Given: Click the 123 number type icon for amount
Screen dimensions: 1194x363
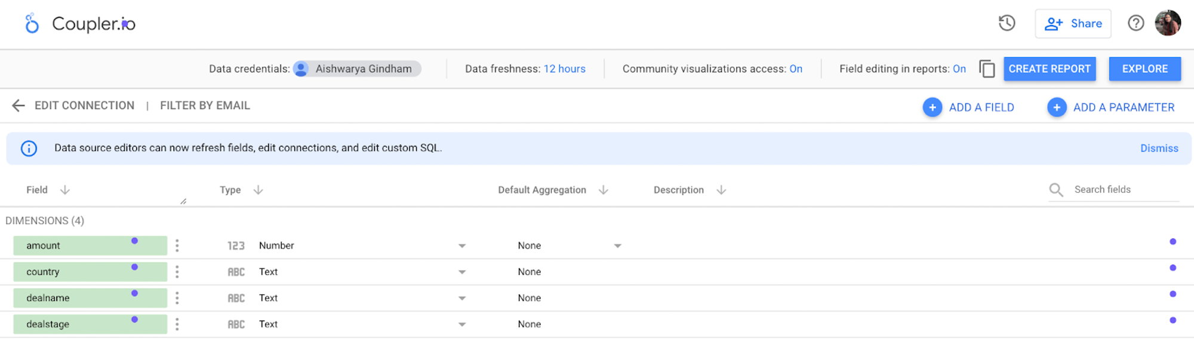Looking at the screenshot, I should click(236, 245).
